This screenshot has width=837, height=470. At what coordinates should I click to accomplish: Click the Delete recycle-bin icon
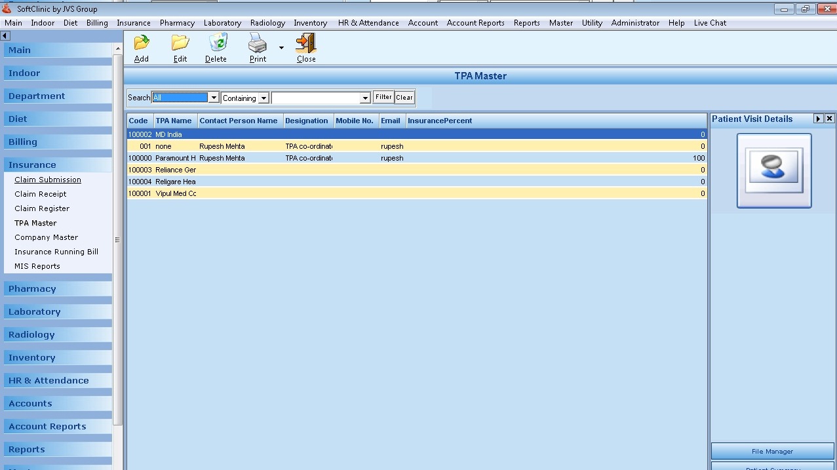(216, 43)
